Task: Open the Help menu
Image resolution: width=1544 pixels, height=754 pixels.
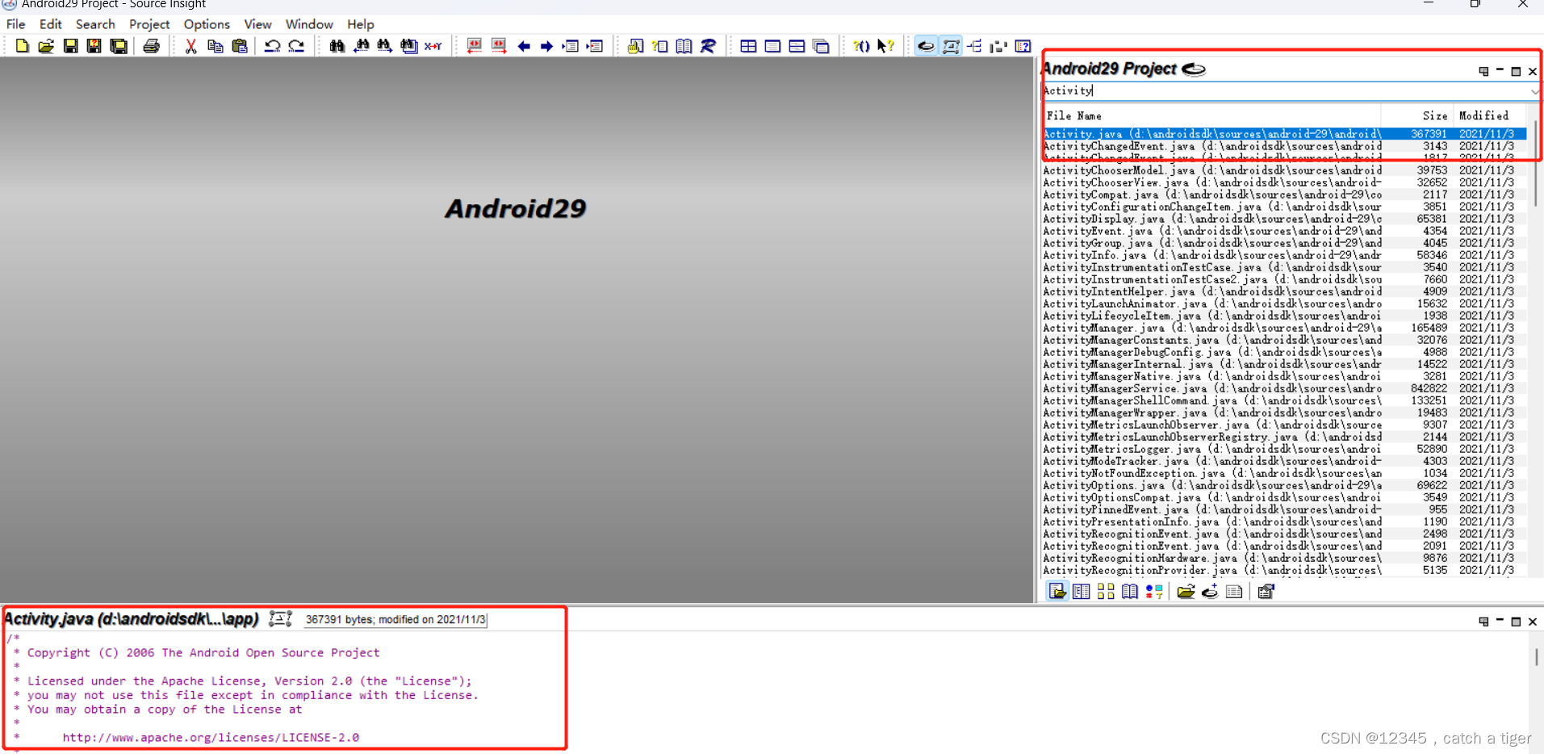Action: [360, 24]
